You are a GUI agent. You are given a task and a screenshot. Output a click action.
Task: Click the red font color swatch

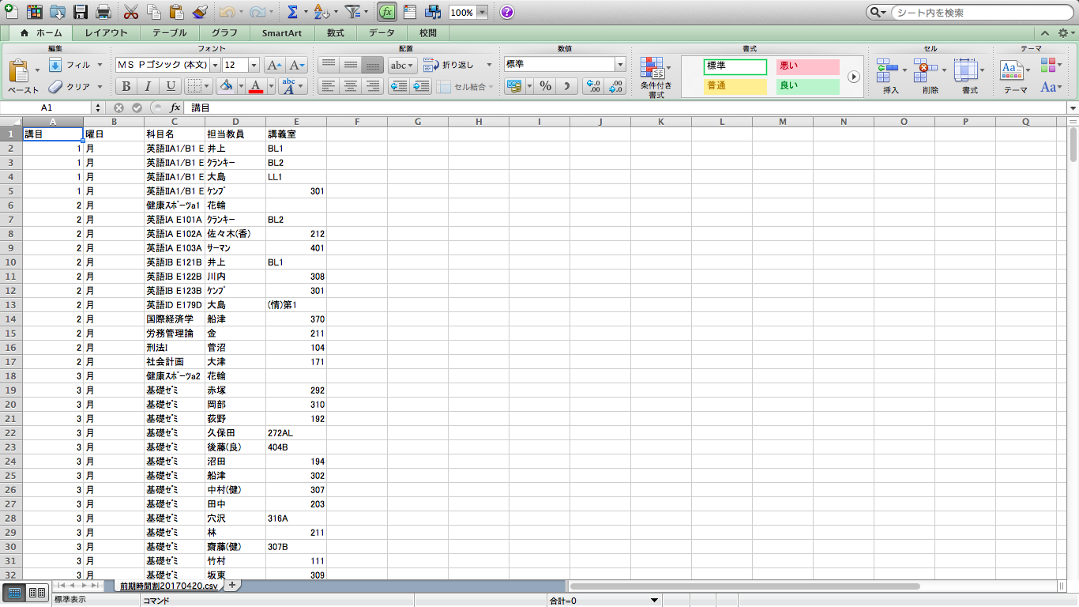pyautogui.click(x=255, y=86)
